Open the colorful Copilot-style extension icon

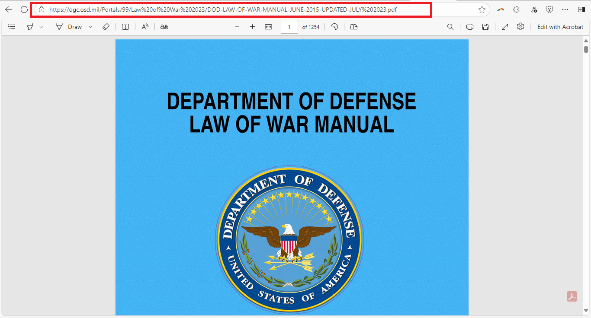tap(501, 10)
